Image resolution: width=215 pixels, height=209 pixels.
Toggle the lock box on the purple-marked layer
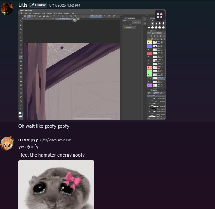tap(151, 85)
